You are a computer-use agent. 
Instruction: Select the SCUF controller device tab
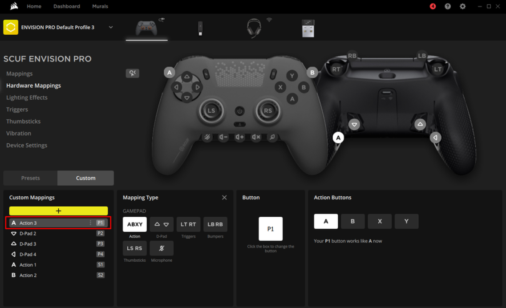(x=146, y=28)
